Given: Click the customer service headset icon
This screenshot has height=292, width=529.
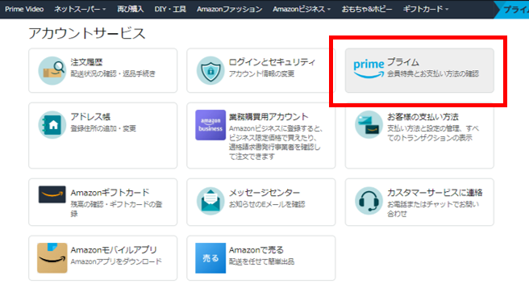Looking at the screenshot, I should coord(369,201).
